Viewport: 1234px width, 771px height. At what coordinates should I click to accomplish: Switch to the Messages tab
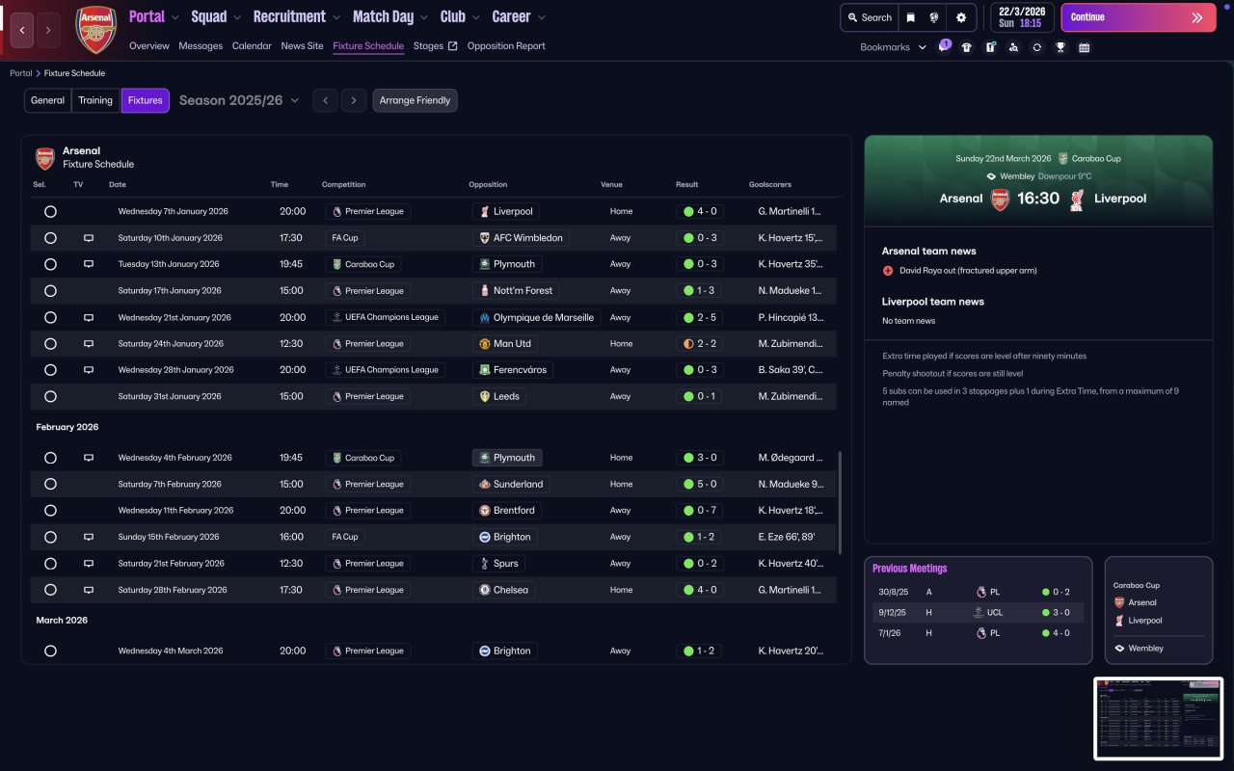201,46
